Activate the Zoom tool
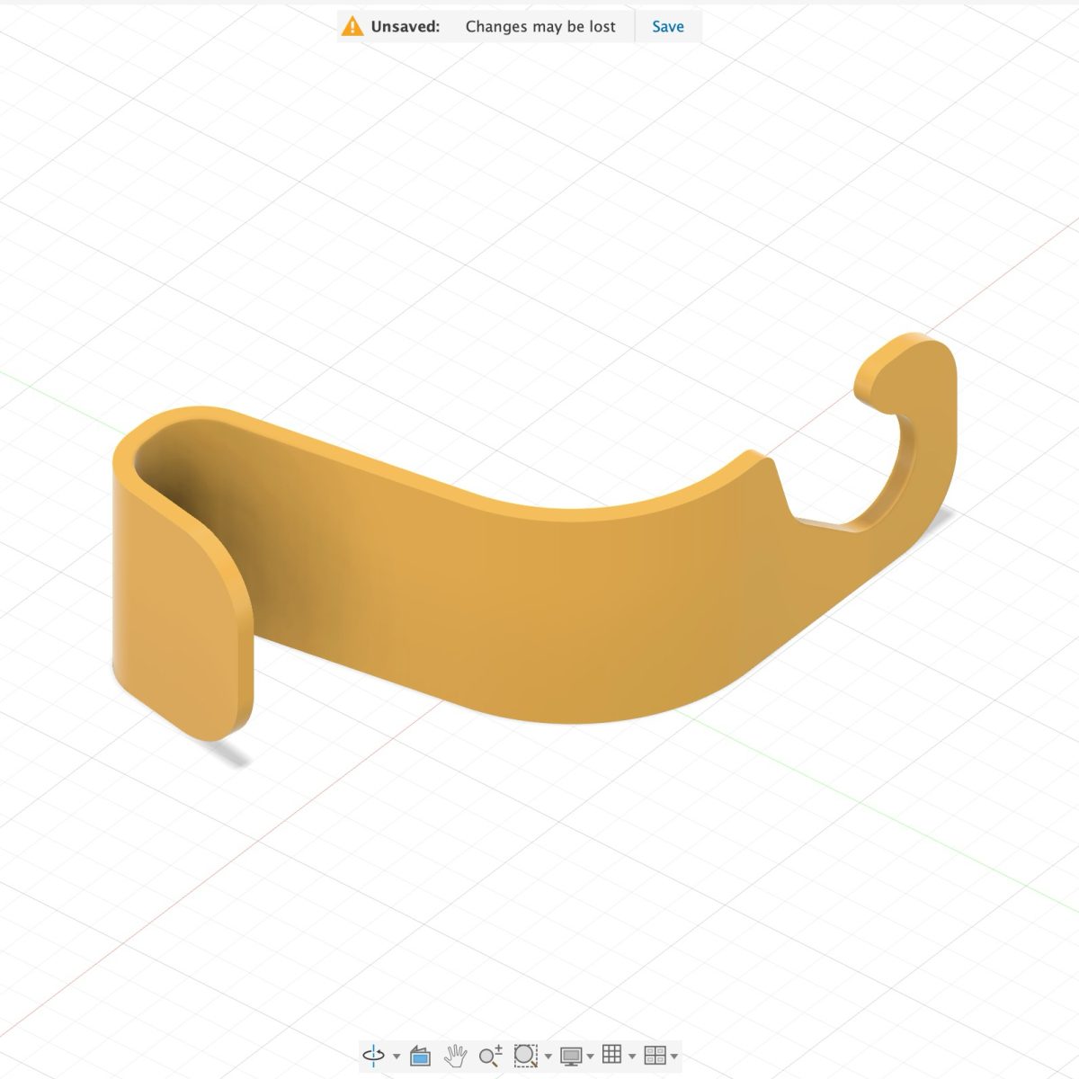This screenshot has width=1079, height=1079. point(490,1054)
